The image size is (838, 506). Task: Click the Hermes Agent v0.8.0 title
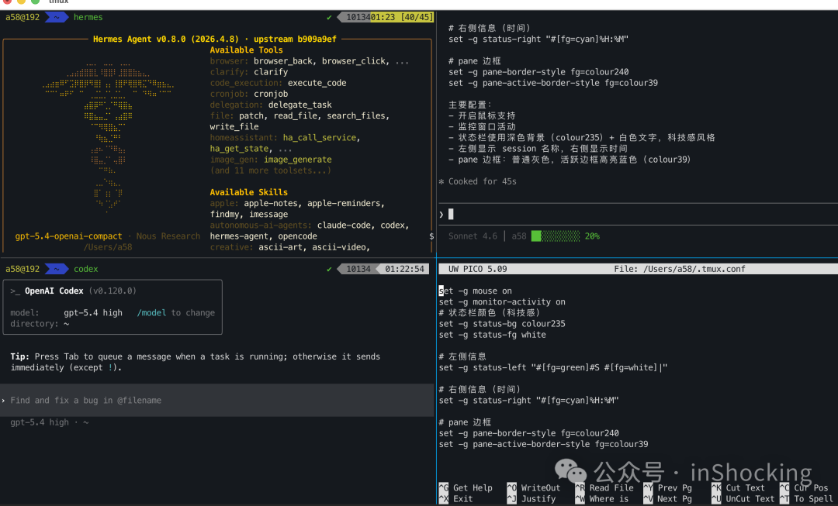tap(215, 39)
